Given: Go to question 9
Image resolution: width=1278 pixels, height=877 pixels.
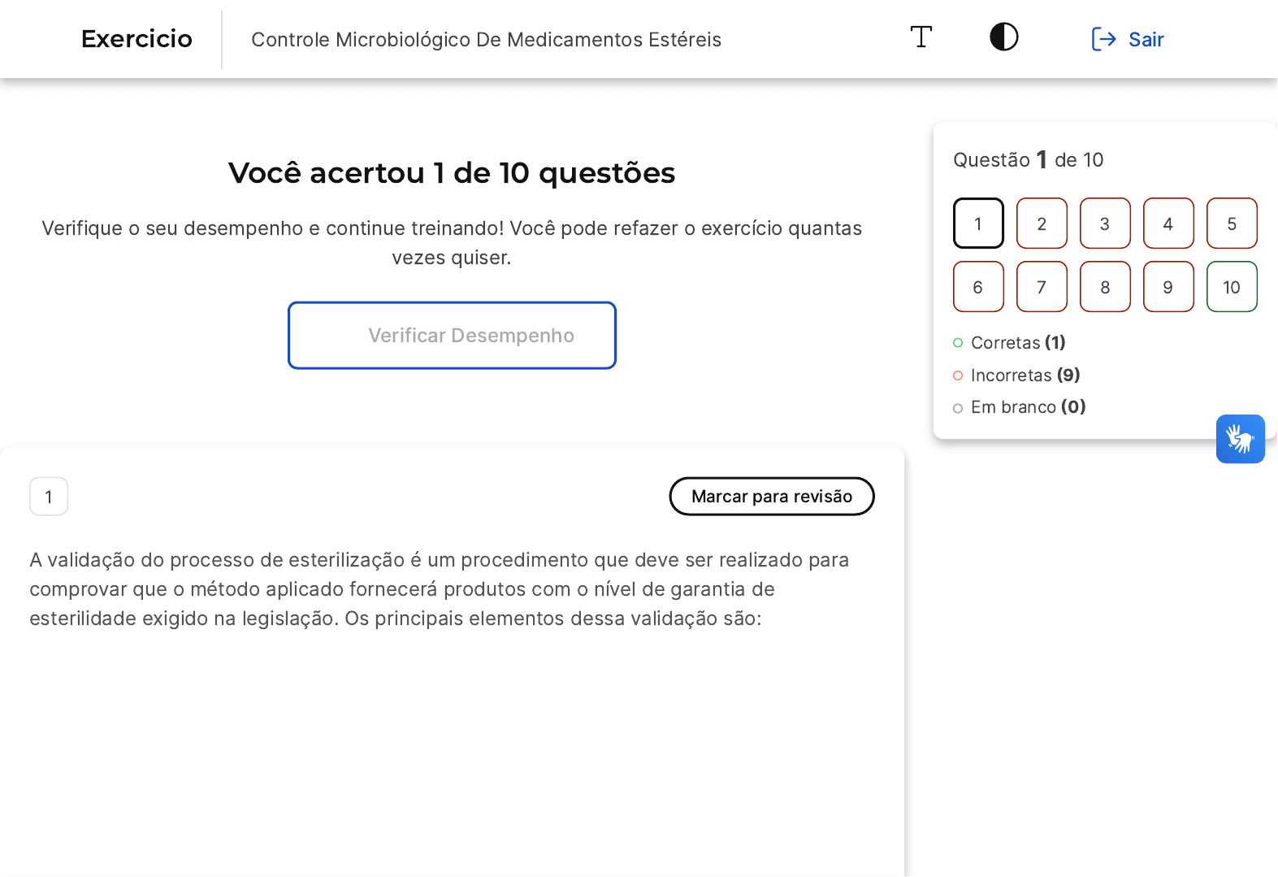Looking at the screenshot, I should click(1168, 287).
